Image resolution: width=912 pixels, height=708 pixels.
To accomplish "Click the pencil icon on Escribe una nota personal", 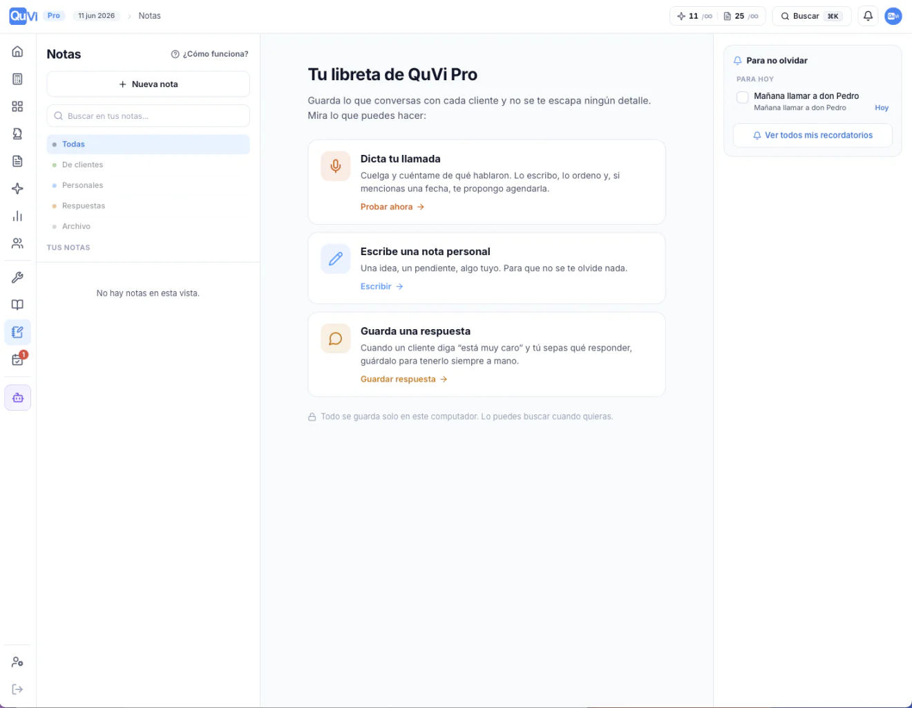I will pos(336,259).
